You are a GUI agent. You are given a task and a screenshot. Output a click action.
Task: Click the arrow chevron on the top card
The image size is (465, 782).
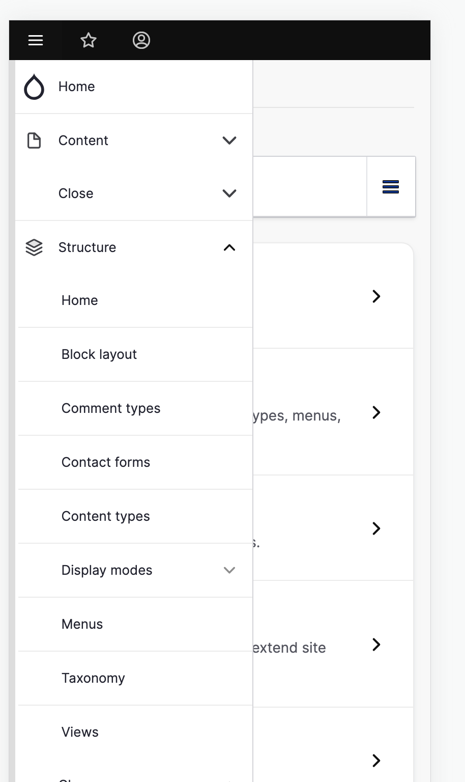tap(376, 296)
